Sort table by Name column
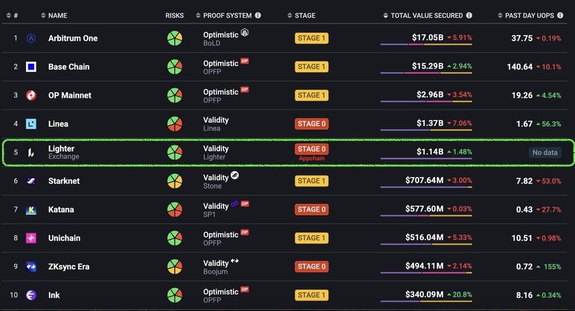 pyautogui.click(x=57, y=16)
